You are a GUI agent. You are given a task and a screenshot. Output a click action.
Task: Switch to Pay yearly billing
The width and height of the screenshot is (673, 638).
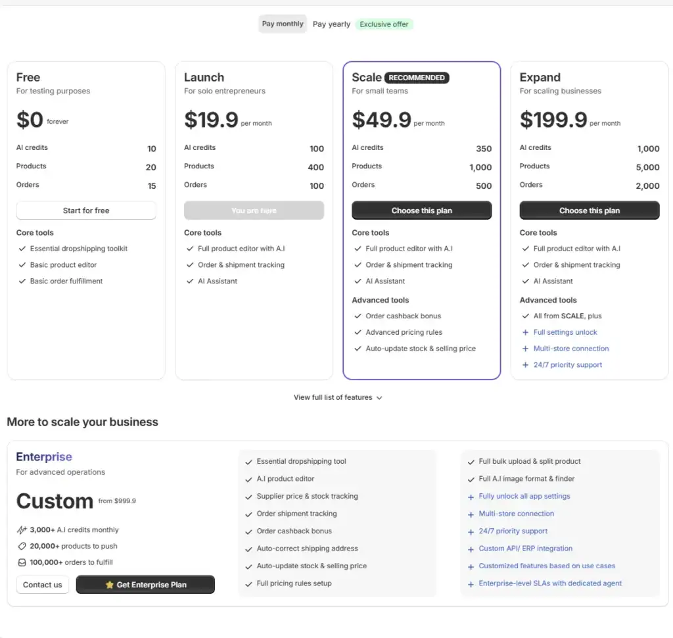(331, 24)
